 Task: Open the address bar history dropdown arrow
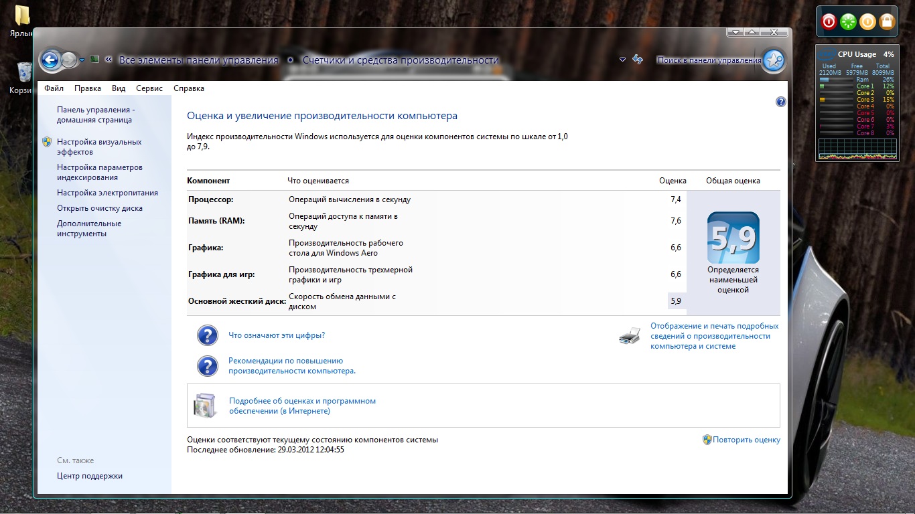tap(622, 60)
